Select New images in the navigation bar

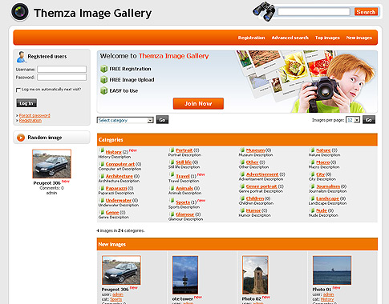coord(359,38)
